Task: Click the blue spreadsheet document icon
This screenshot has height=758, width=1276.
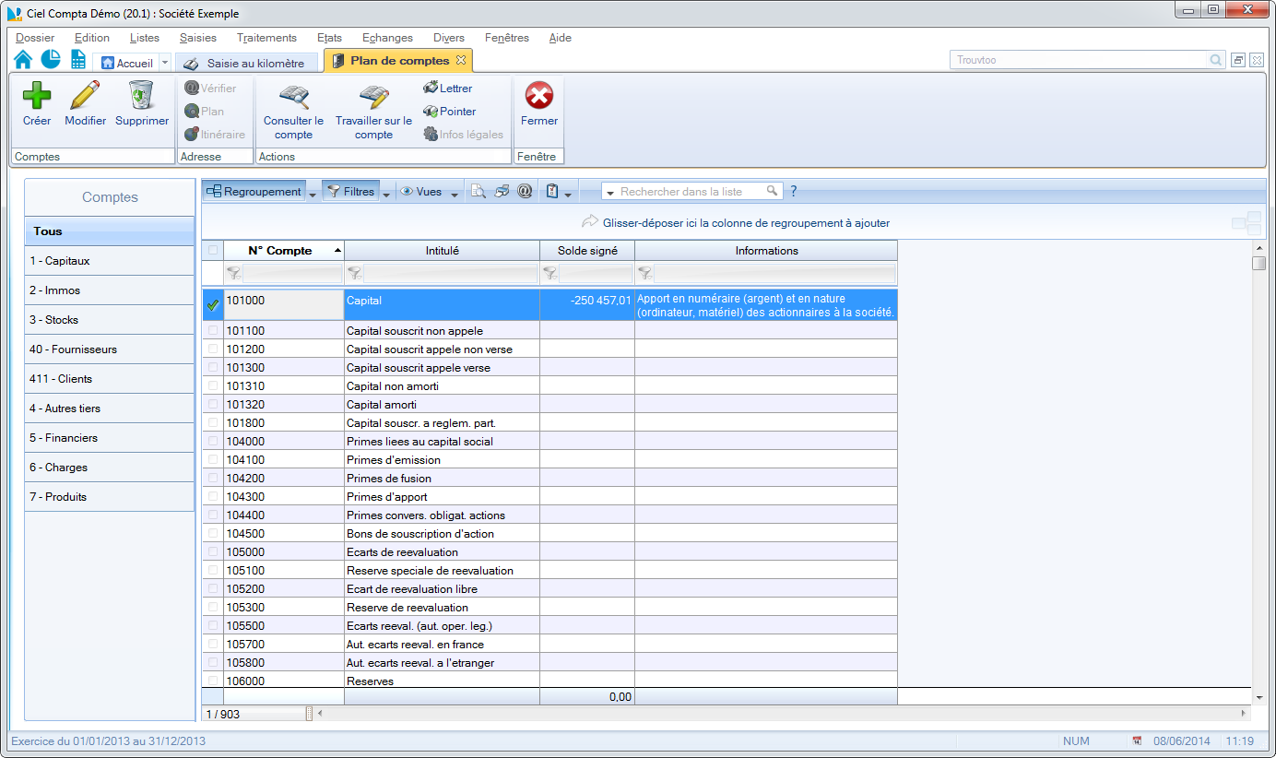Action: click(x=78, y=59)
